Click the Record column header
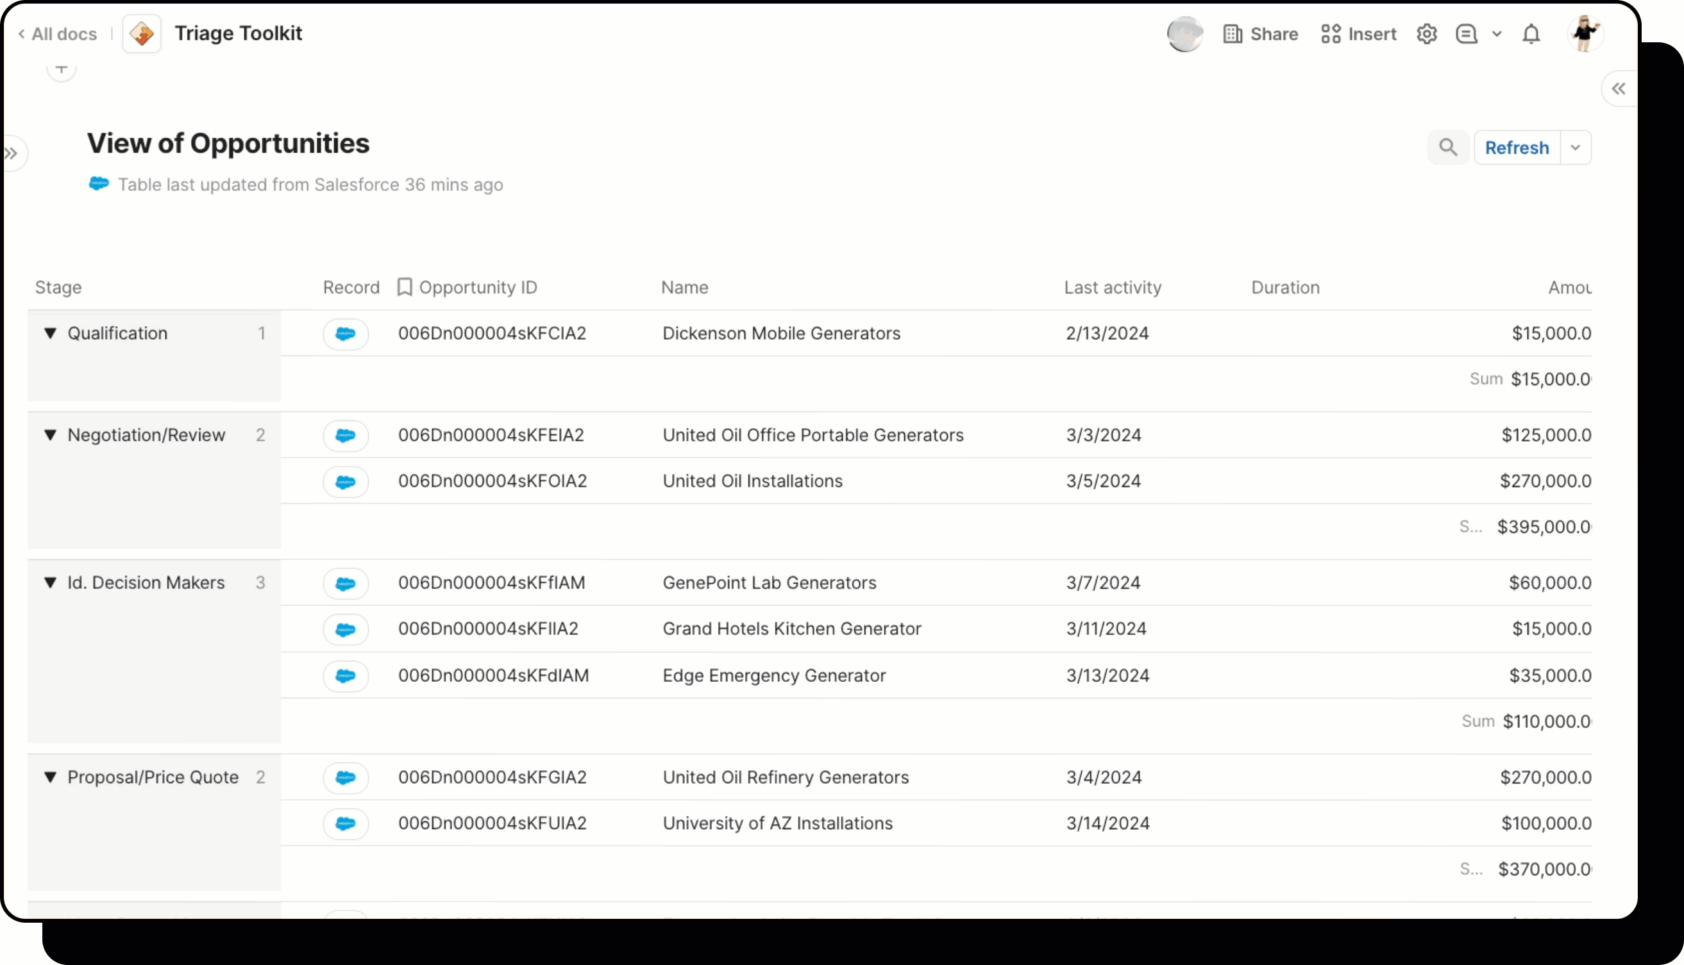 [351, 287]
